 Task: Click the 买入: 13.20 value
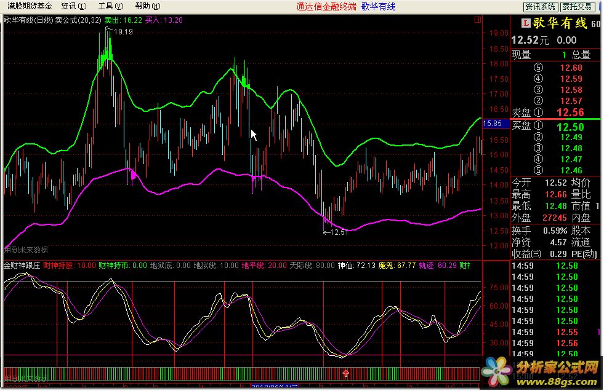[x=164, y=20]
